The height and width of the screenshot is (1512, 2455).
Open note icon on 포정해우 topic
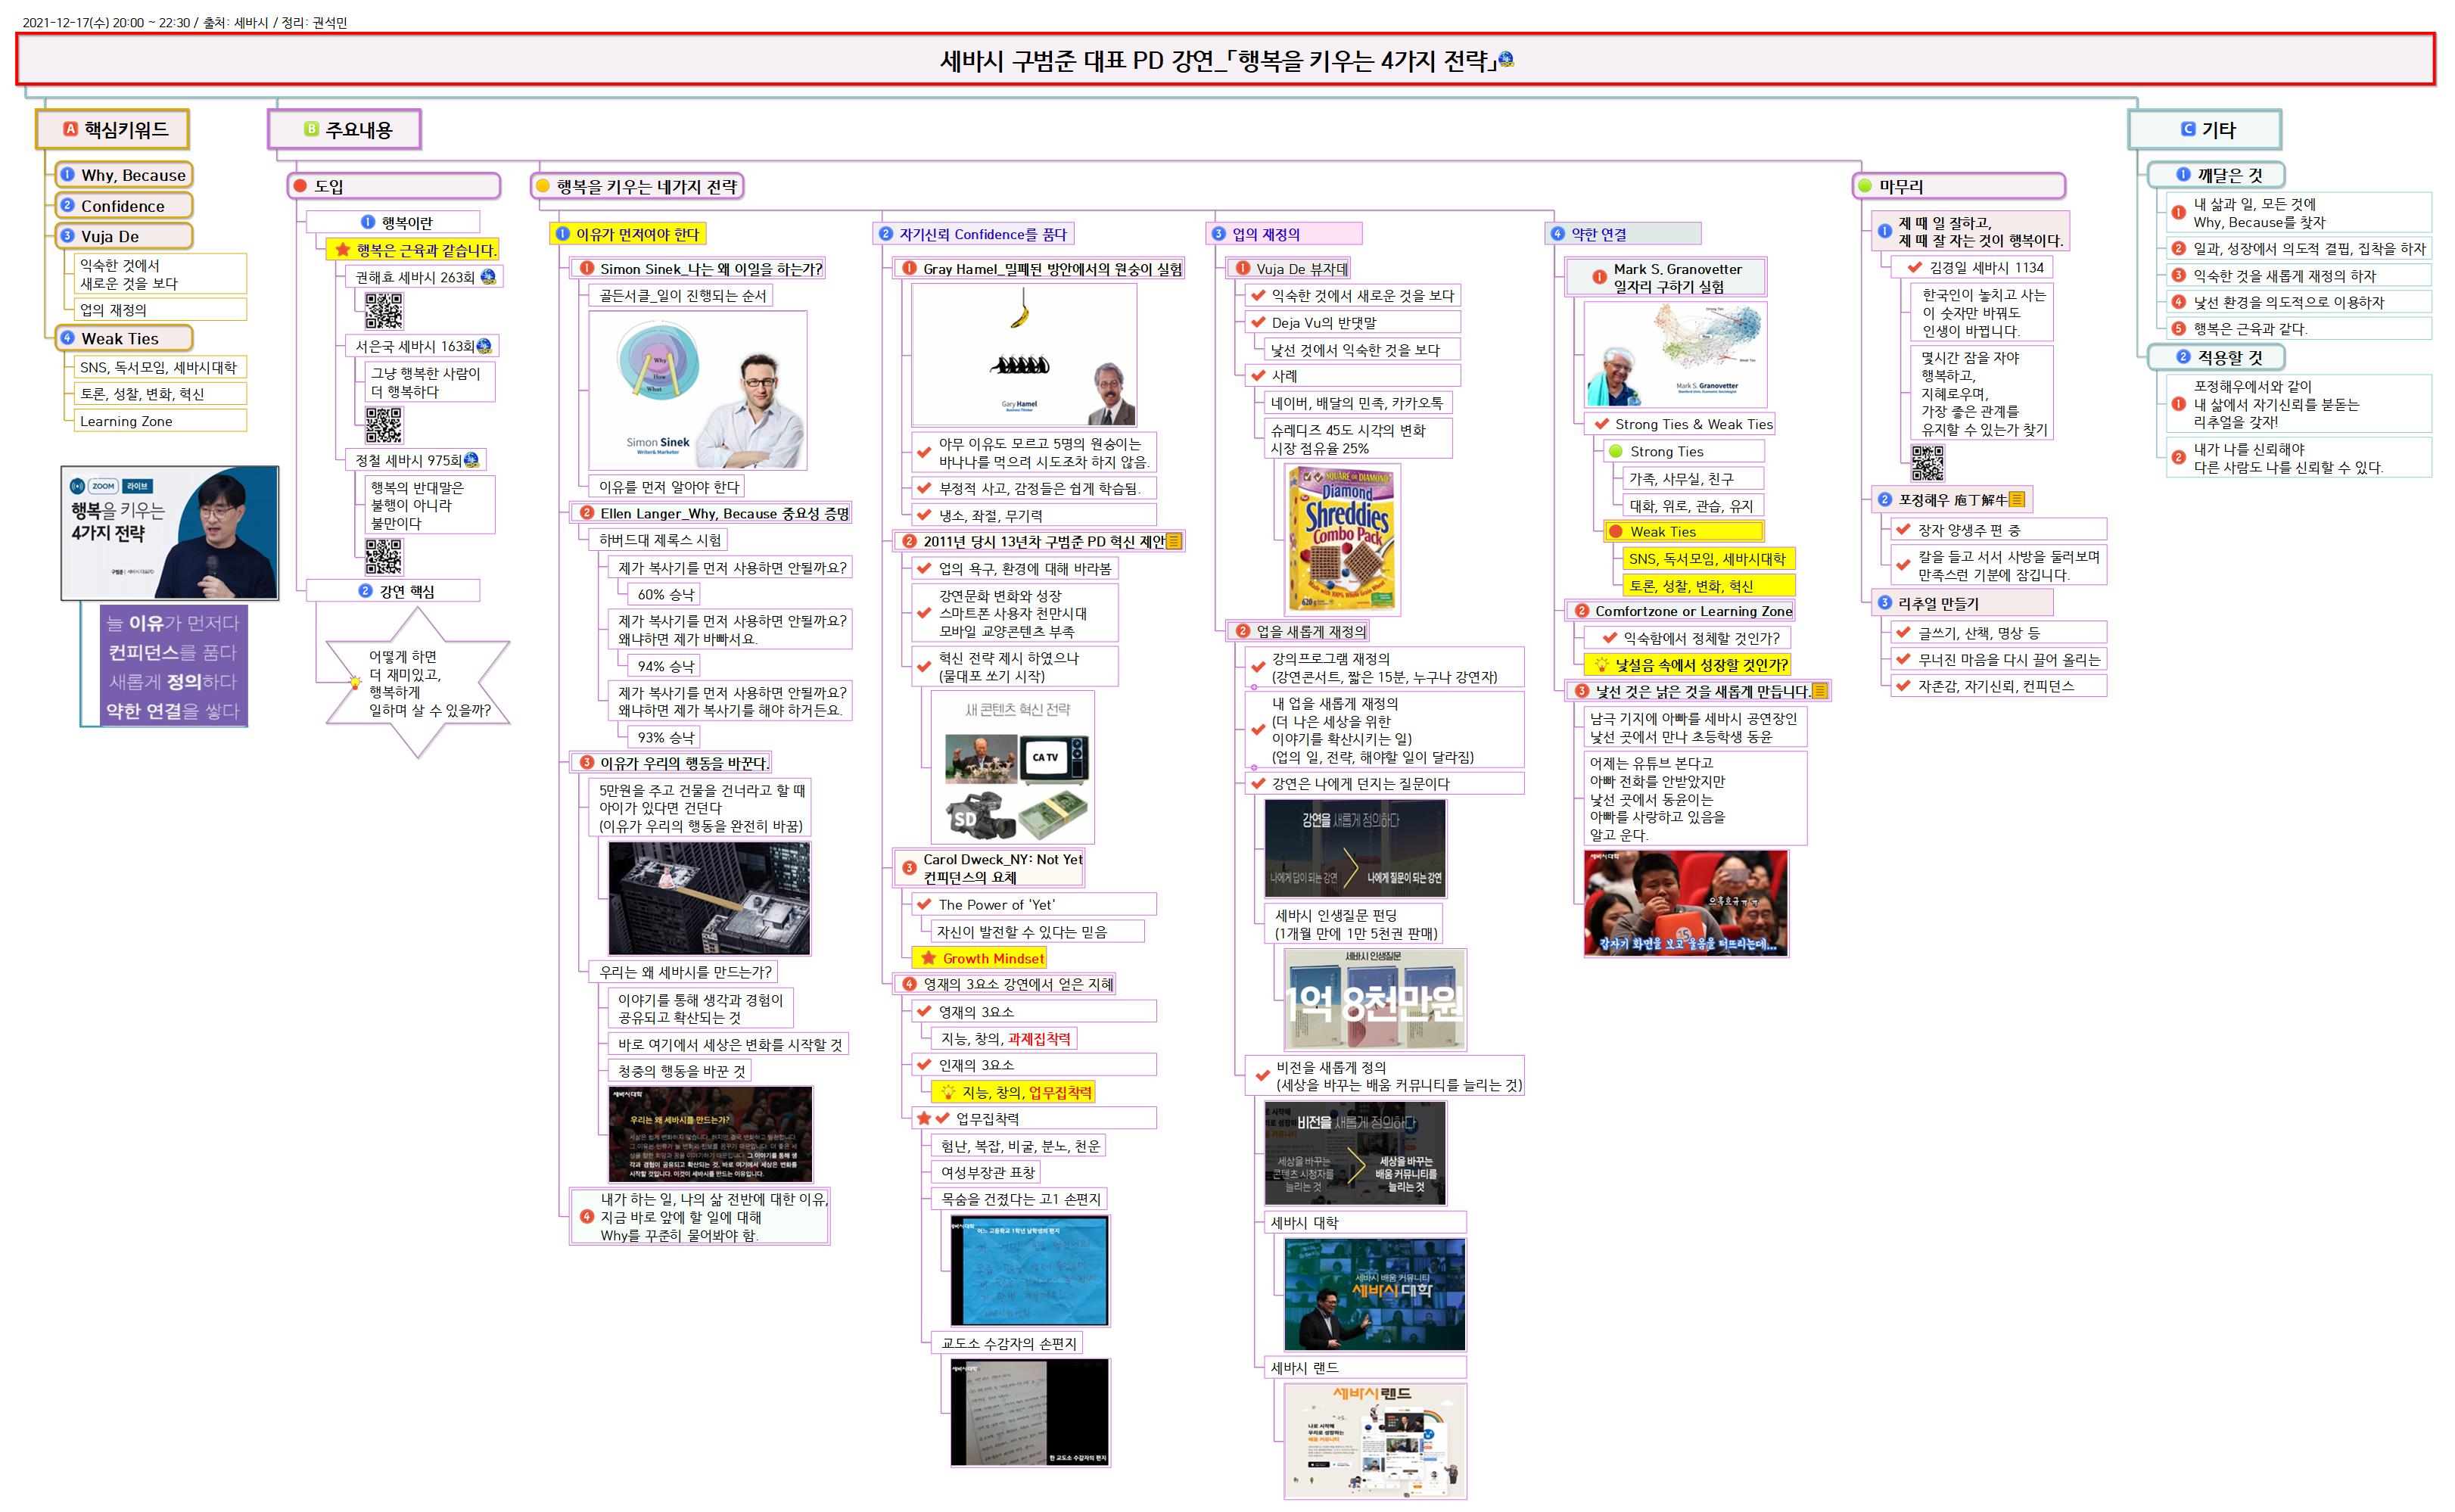[2017, 499]
